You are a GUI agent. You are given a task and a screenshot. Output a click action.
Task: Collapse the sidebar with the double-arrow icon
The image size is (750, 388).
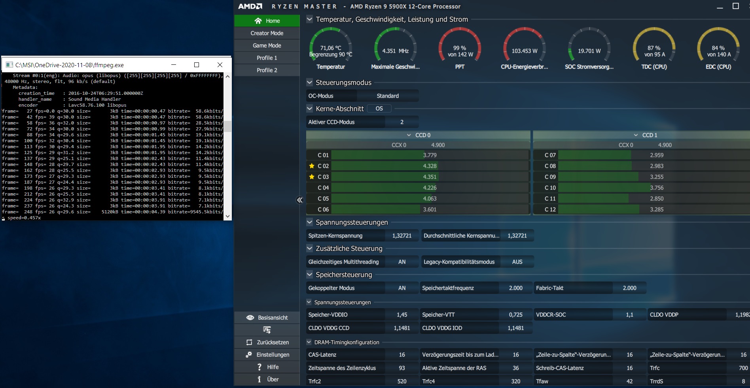[300, 200]
